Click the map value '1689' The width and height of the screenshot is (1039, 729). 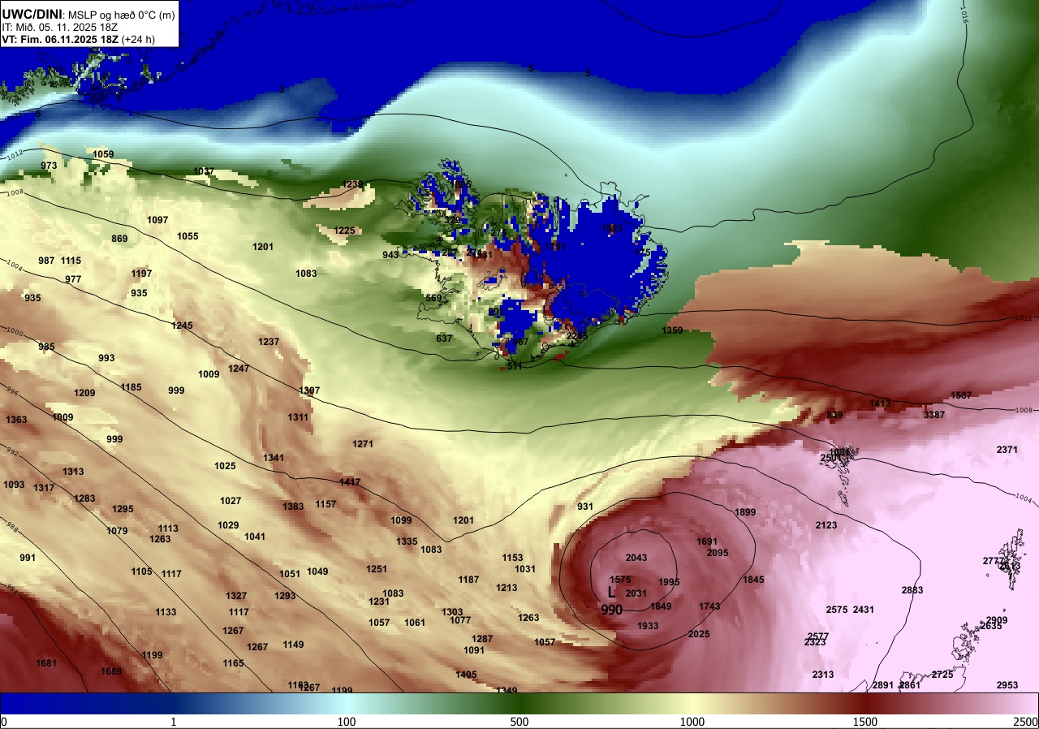click(111, 671)
